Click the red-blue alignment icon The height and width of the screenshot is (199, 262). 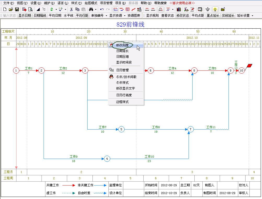coord(168,9)
